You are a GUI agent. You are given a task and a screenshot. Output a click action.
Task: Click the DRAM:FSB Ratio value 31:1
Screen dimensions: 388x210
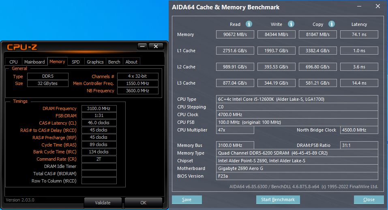pos(359,145)
